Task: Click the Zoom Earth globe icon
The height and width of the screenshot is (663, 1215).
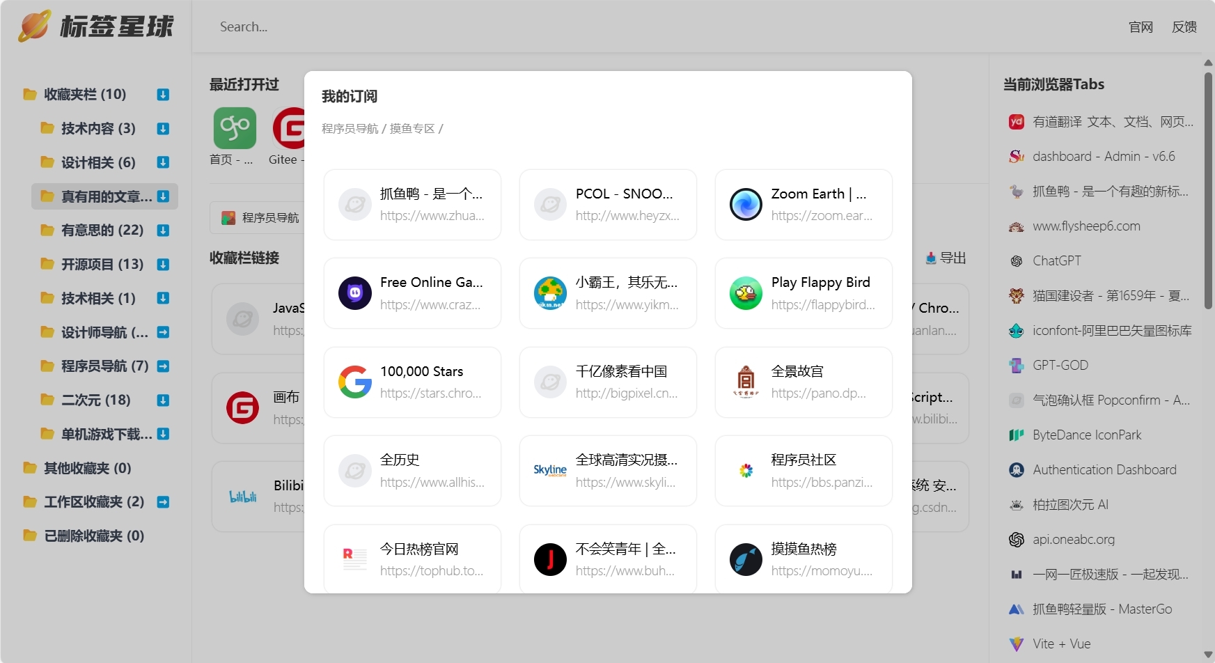Action: [746, 205]
